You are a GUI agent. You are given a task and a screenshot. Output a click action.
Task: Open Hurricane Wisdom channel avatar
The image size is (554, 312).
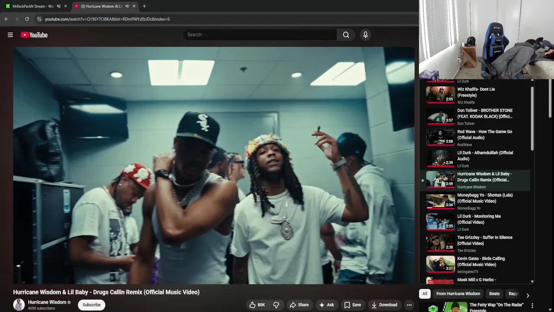pyautogui.click(x=19, y=305)
